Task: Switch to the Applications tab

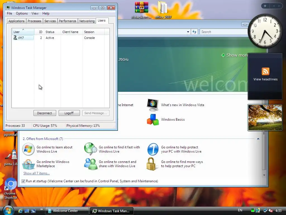Action: 16,21
